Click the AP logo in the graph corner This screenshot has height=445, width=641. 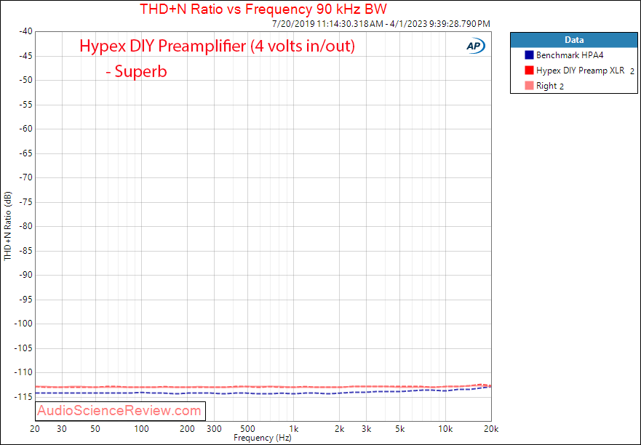475,47
